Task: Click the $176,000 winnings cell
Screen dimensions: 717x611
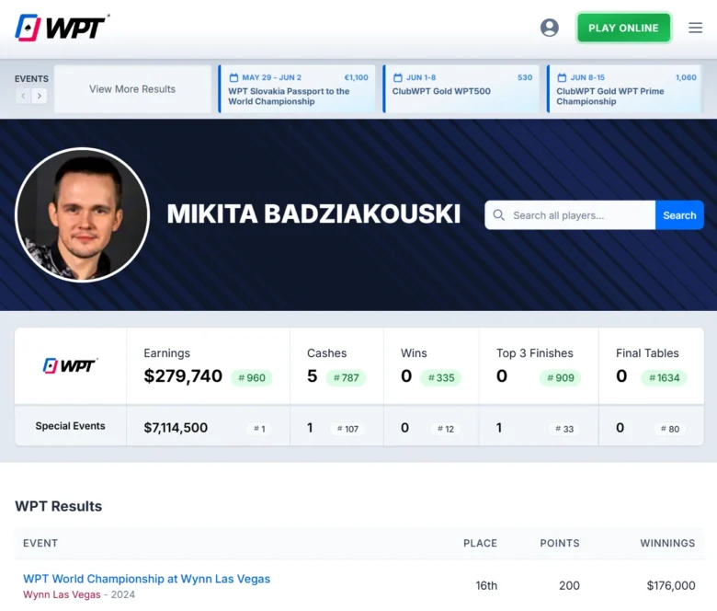Action: click(671, 586)
